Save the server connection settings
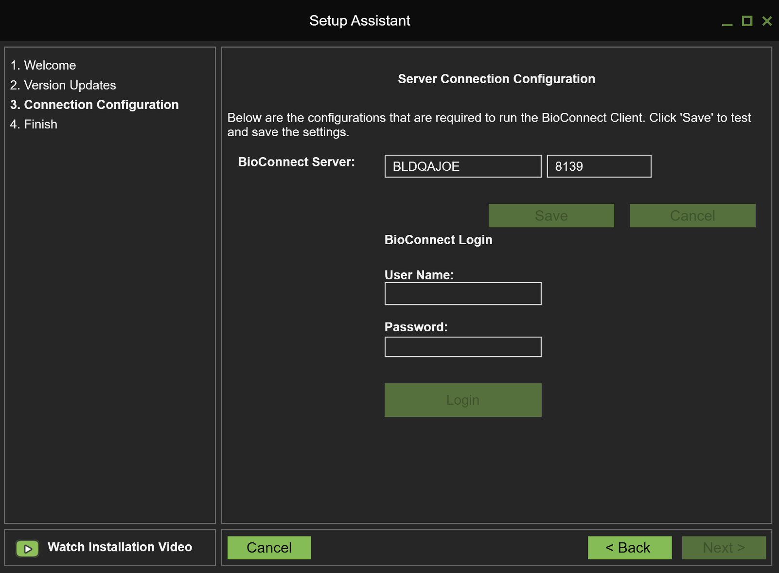 point(551,215)
